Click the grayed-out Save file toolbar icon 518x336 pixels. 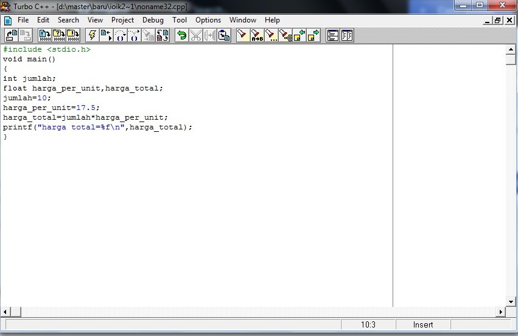(x=26, y=35)
